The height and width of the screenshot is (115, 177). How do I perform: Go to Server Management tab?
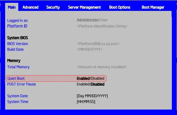point(85,7)
